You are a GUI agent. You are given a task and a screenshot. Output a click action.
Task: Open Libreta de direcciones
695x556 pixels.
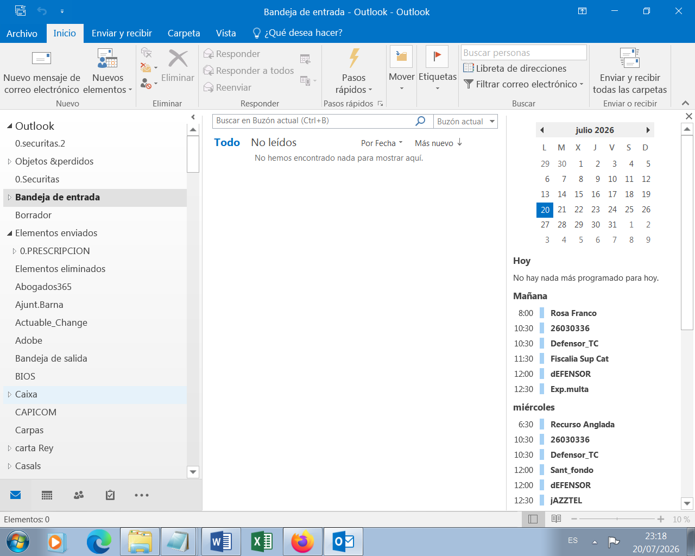point(515,68)
